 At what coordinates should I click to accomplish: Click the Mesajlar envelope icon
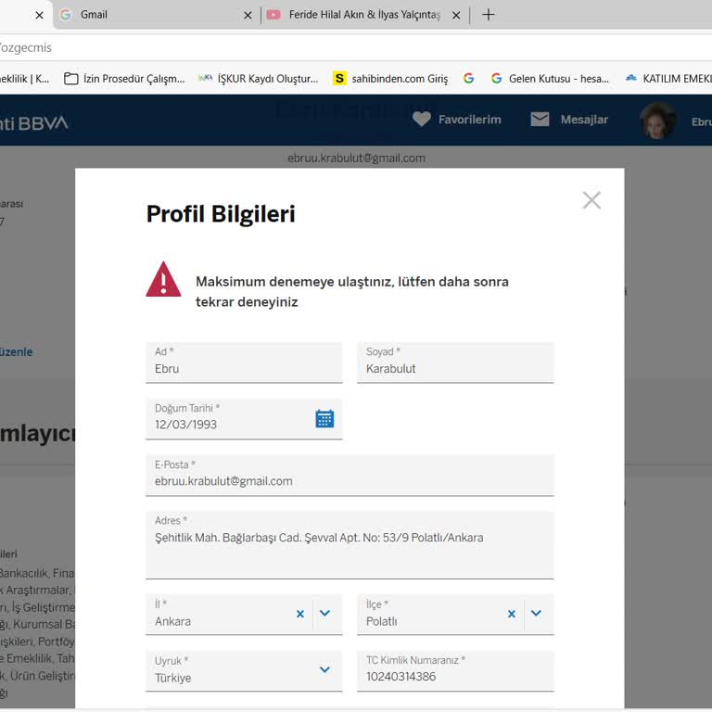tap(540, 120)
